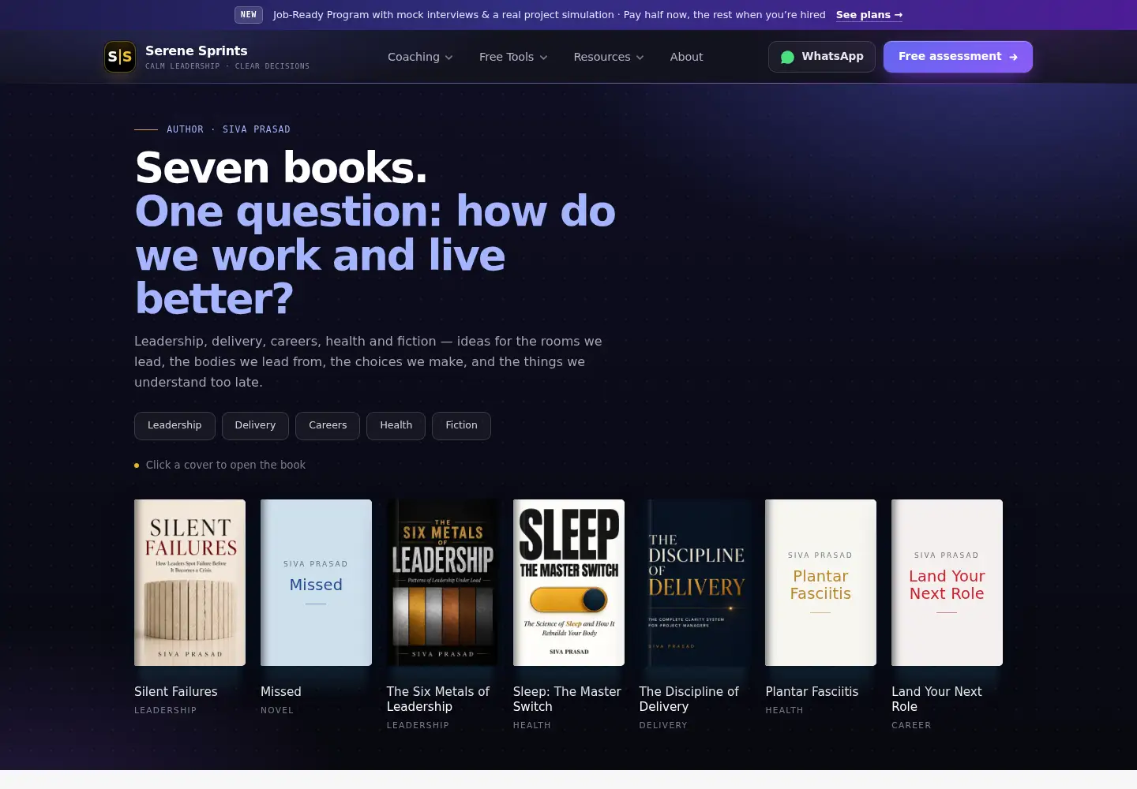
Task: Select the Fiction category chip
Action: click(x=461, y=425)
